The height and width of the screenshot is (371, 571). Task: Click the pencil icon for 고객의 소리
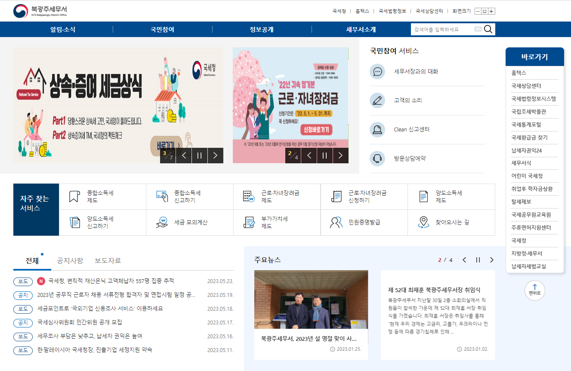click(377, 100)
